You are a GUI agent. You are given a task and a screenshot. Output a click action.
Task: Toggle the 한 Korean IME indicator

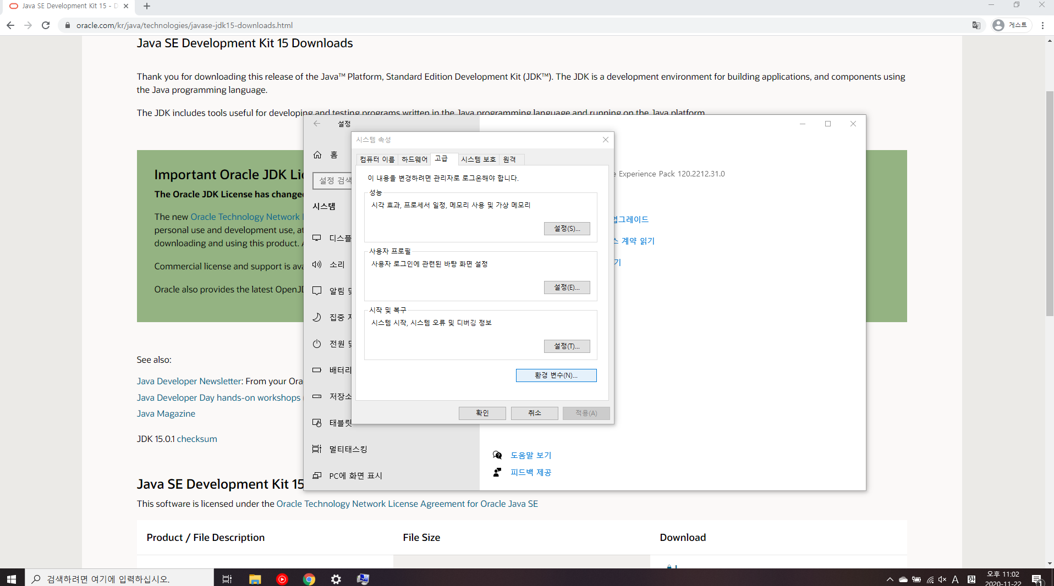tap(971, 579)
